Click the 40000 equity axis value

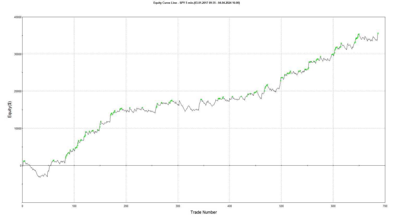(18, 17)
